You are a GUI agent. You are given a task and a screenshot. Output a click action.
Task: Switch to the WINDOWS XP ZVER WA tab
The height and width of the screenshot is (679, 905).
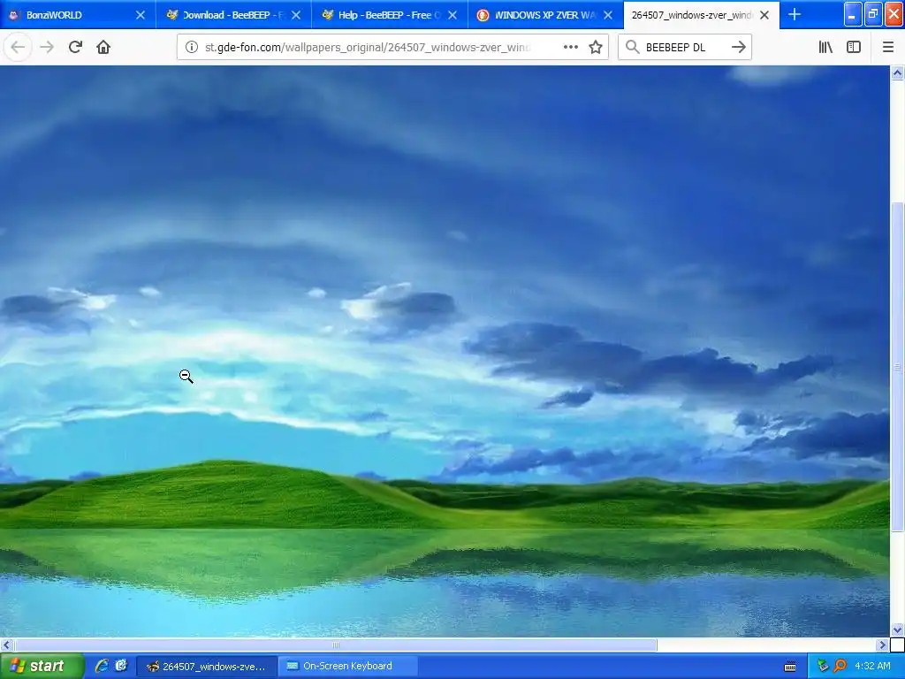coord(545,15)
